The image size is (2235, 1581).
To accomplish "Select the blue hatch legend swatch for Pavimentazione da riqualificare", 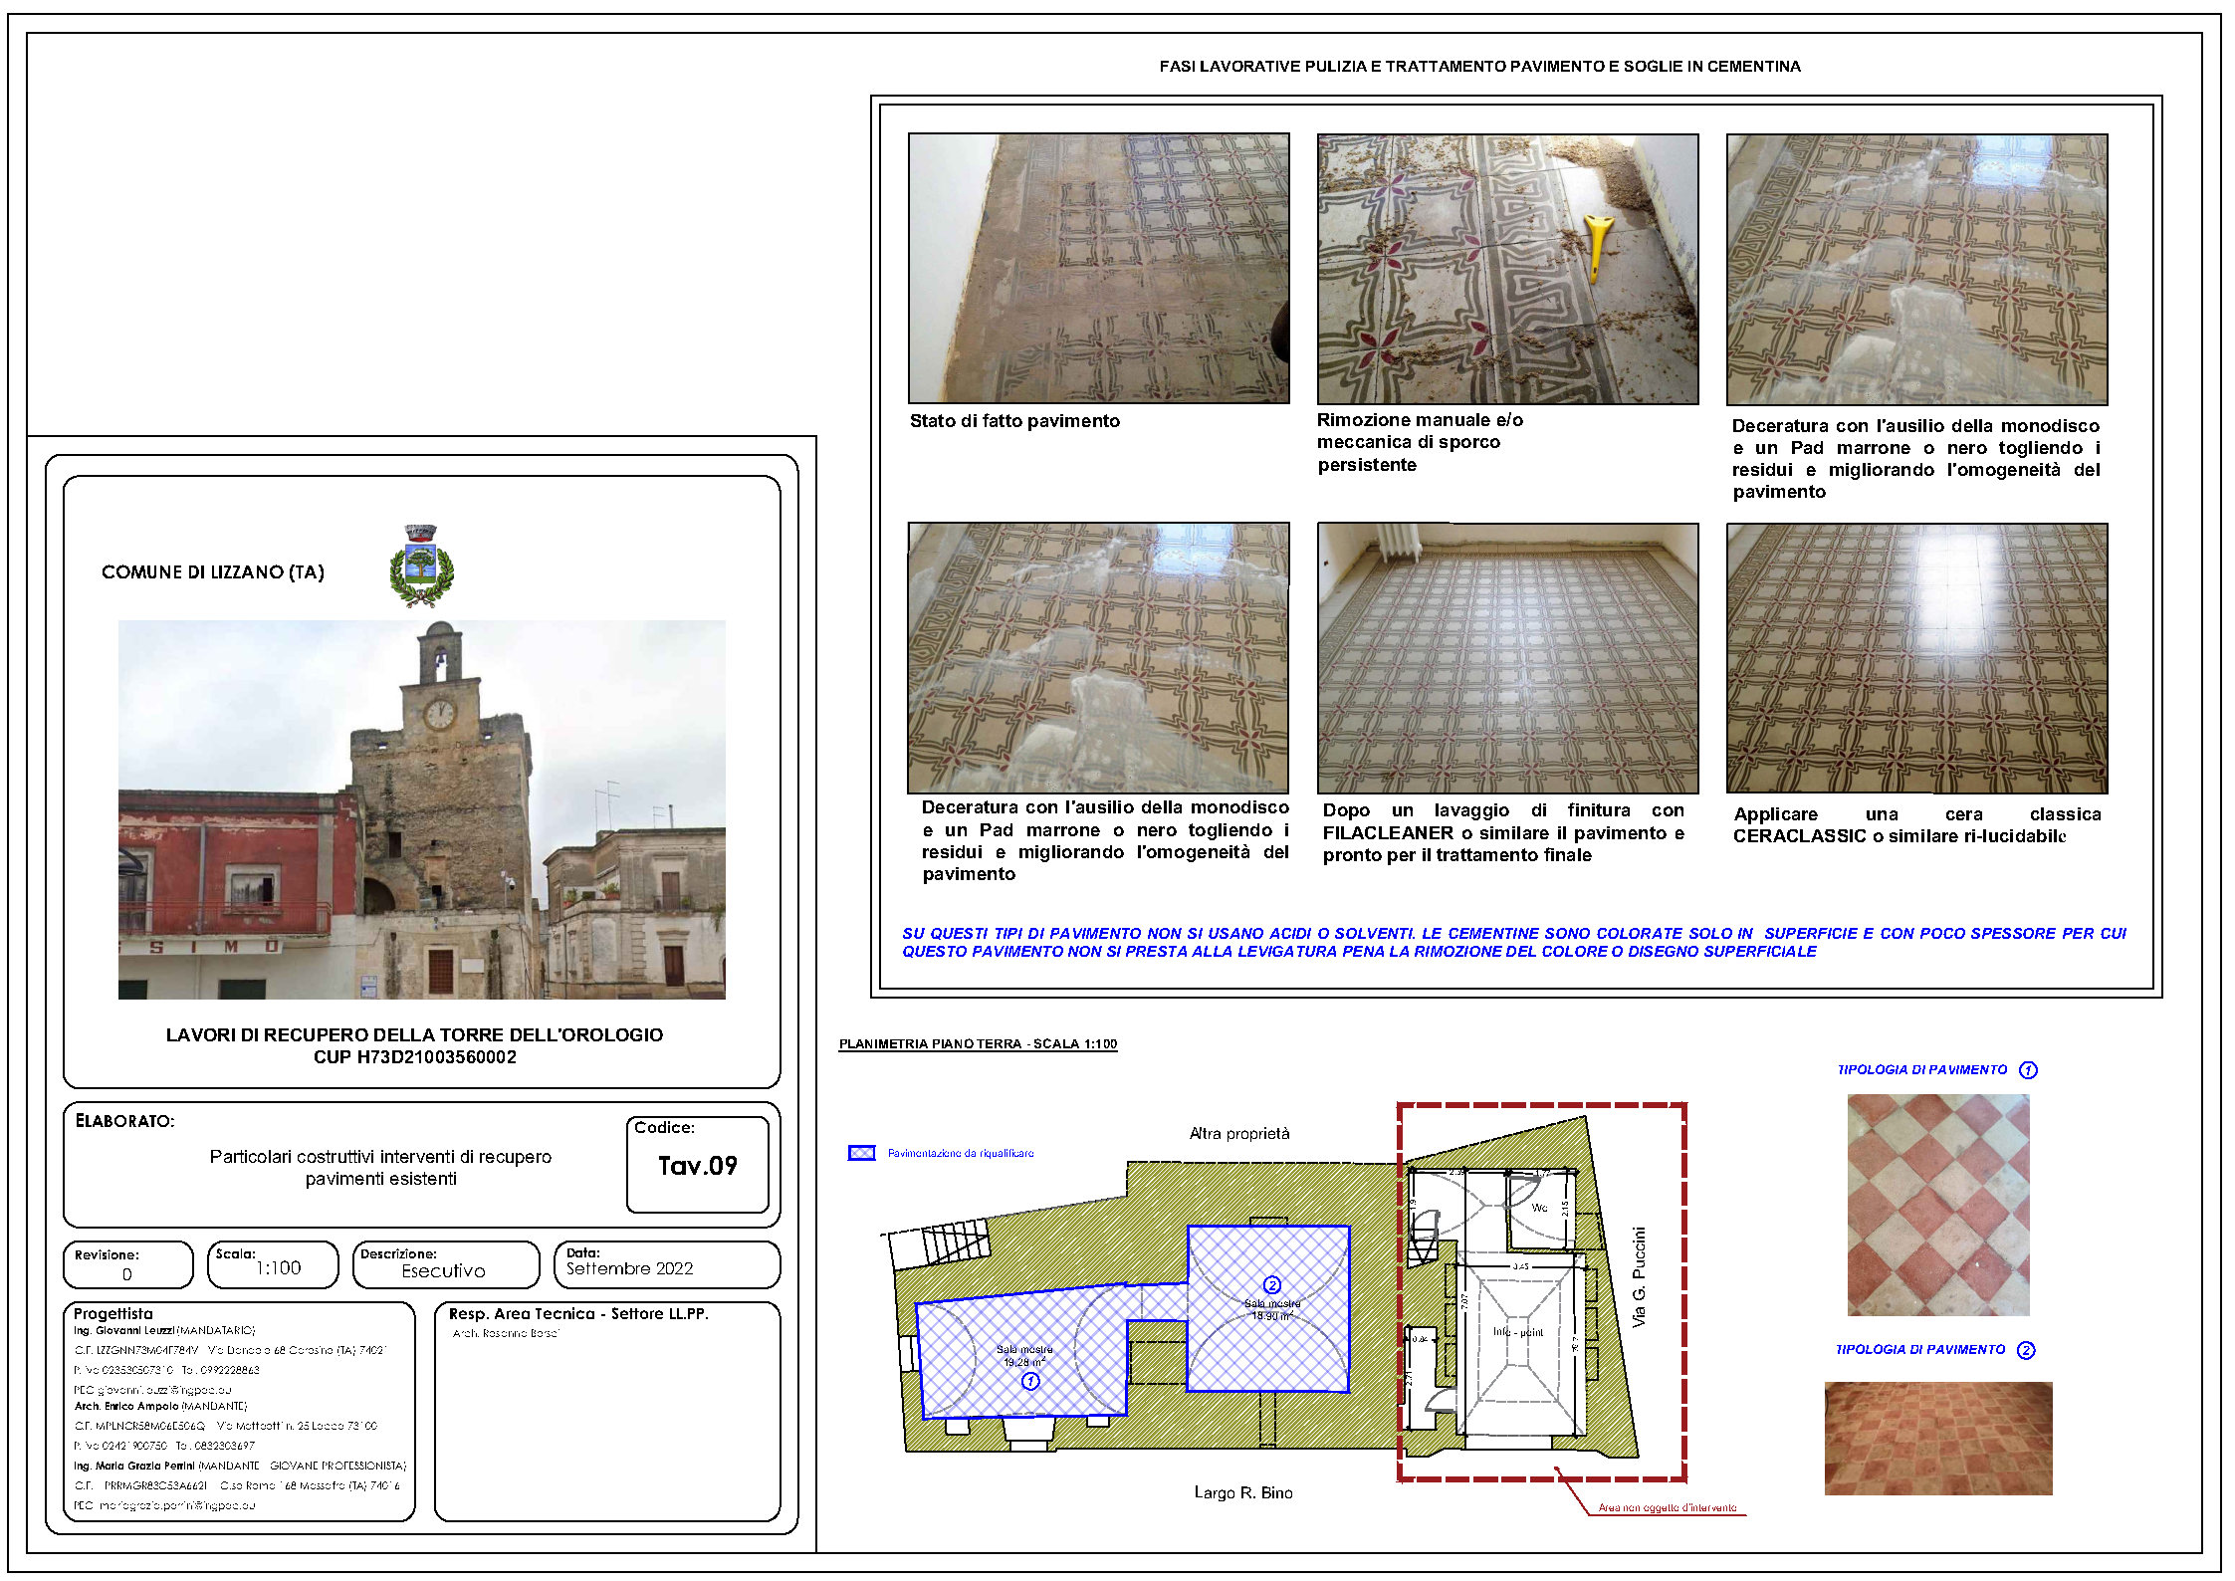I will click(x=859, y=1151).
